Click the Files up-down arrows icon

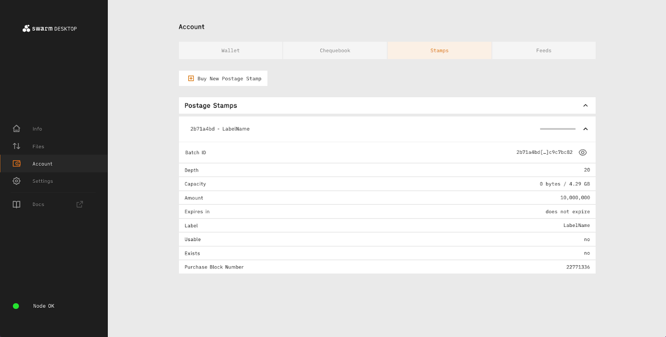(x=17, y=146)
